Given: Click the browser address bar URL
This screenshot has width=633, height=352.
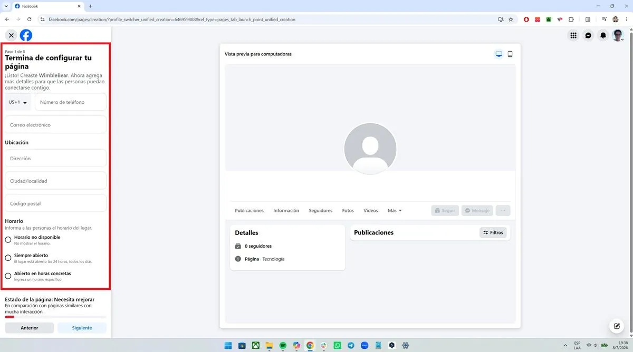Looking at the screenshot, I should coord(172,19).
